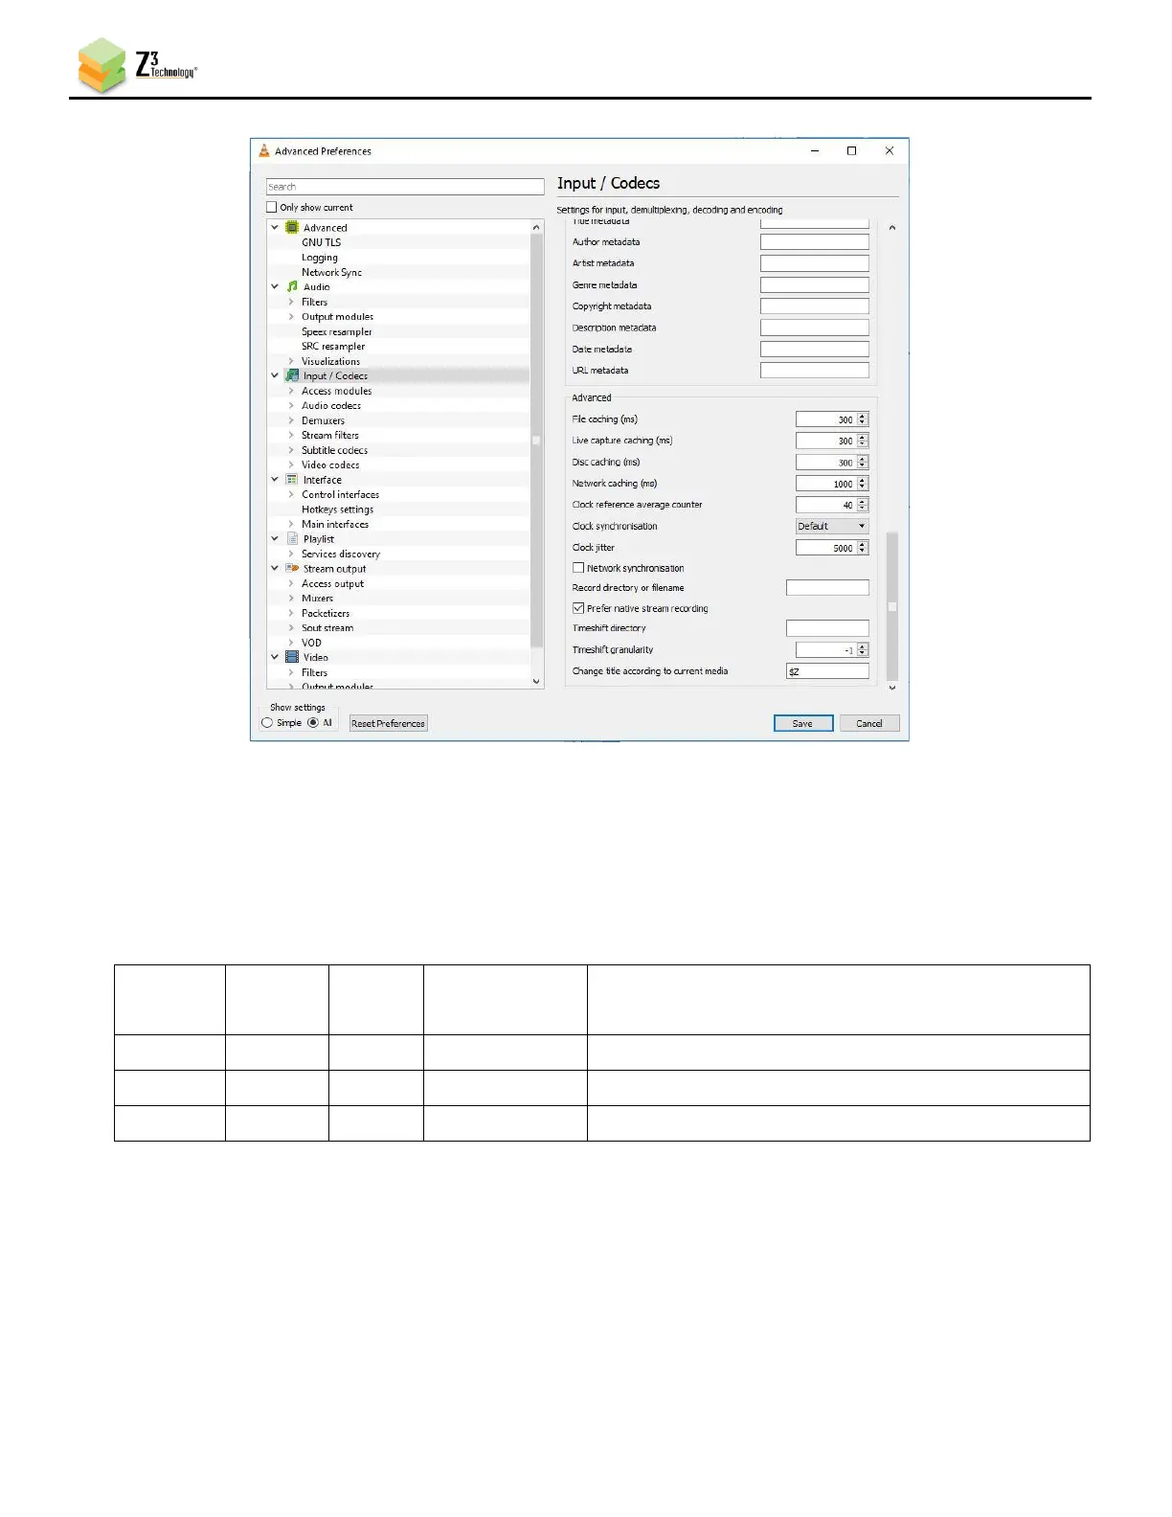Click the Save button
1172x1517 pixels.
tap(803, 723)
